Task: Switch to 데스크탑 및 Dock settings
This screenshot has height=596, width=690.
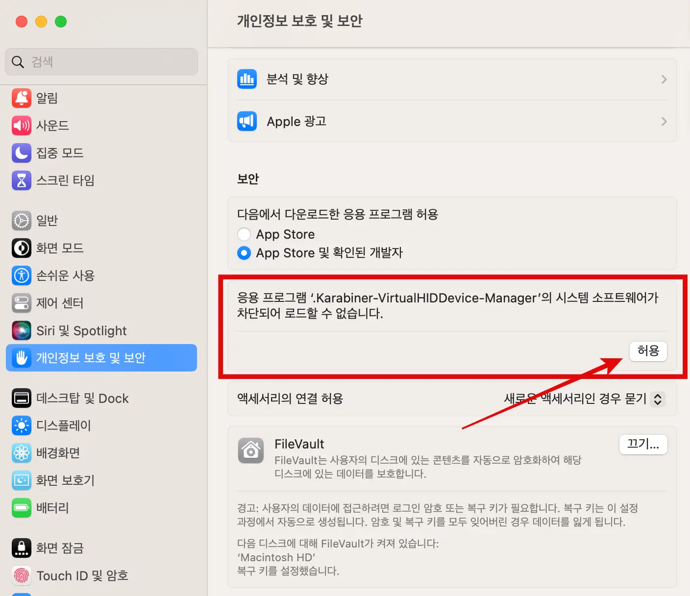Action: (x=83, y=398)
